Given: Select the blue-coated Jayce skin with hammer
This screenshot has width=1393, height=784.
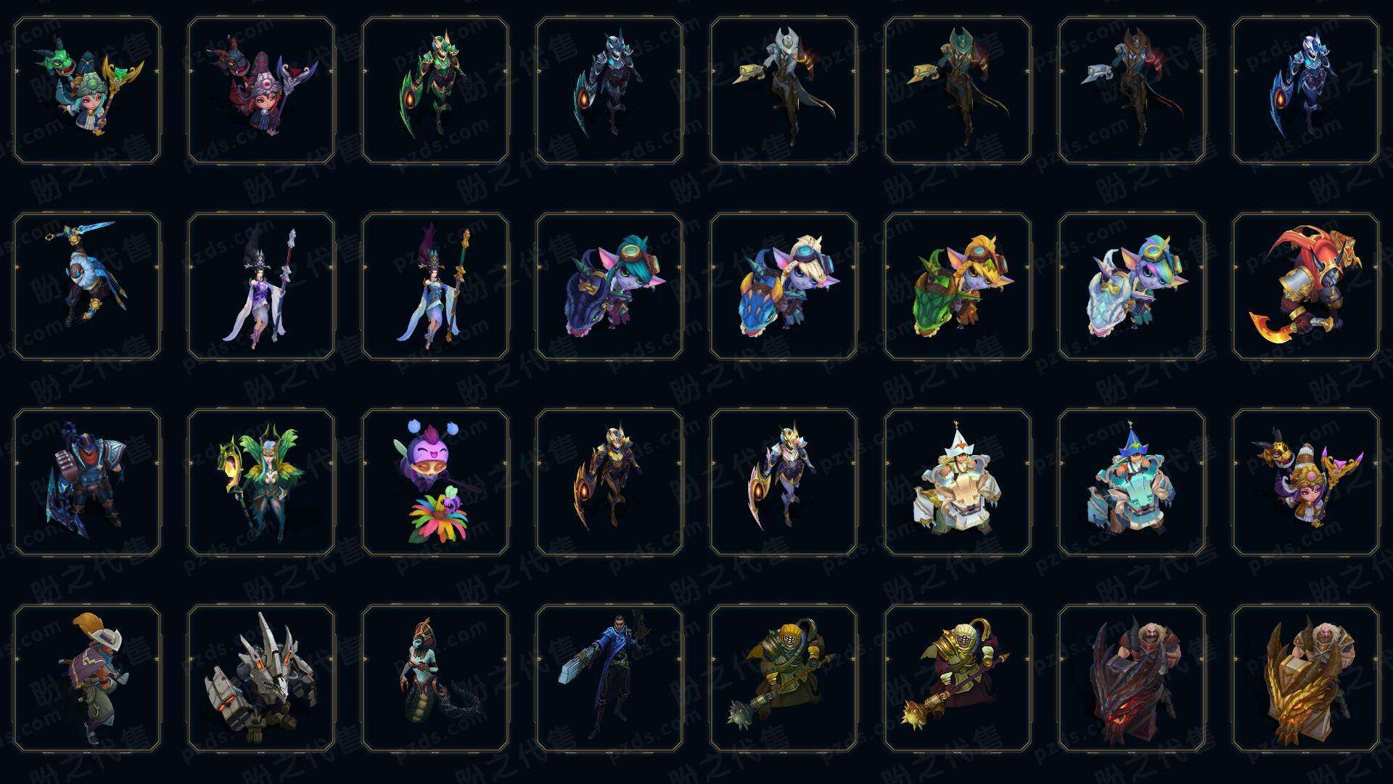Looking at the screenshot, I should coord(609,678).
